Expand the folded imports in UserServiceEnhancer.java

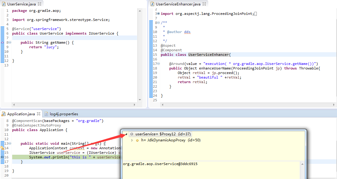pyautogui.click(x=159, y=14)
